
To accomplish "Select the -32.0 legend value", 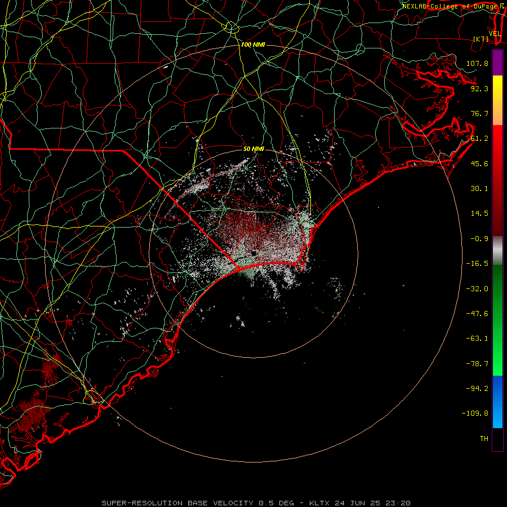I will tap(477, 289).
